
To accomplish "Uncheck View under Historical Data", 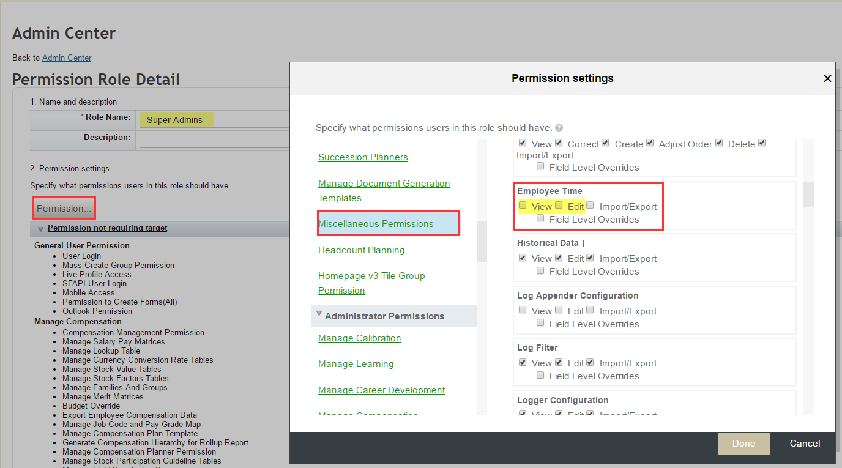I will tap(523, 258).
